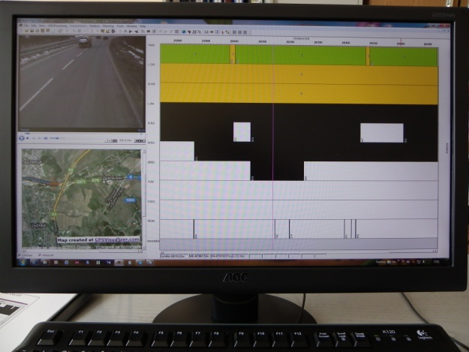Screen dimensions: 469x352
Task: Open the File menu
Action: click(x=25, y=26)
